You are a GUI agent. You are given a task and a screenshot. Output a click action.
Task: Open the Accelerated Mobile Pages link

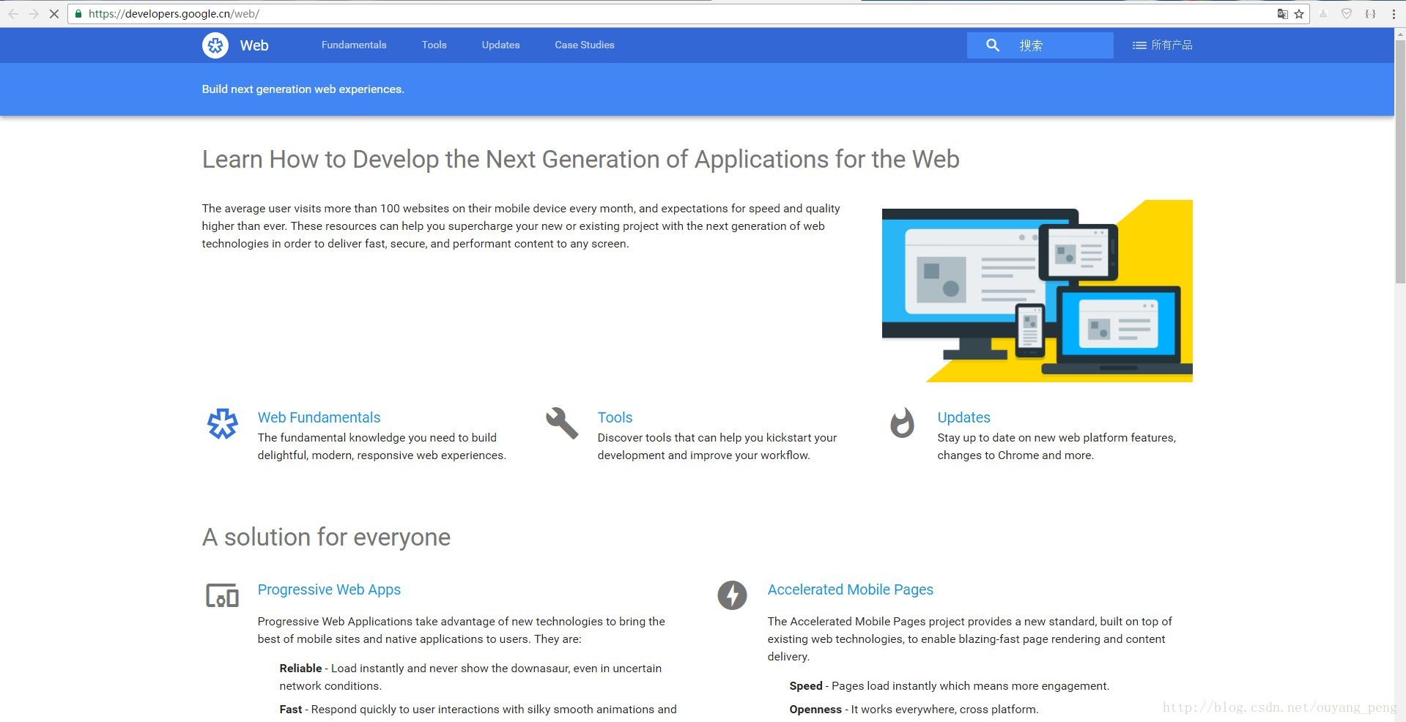click(x=851, y=589)
